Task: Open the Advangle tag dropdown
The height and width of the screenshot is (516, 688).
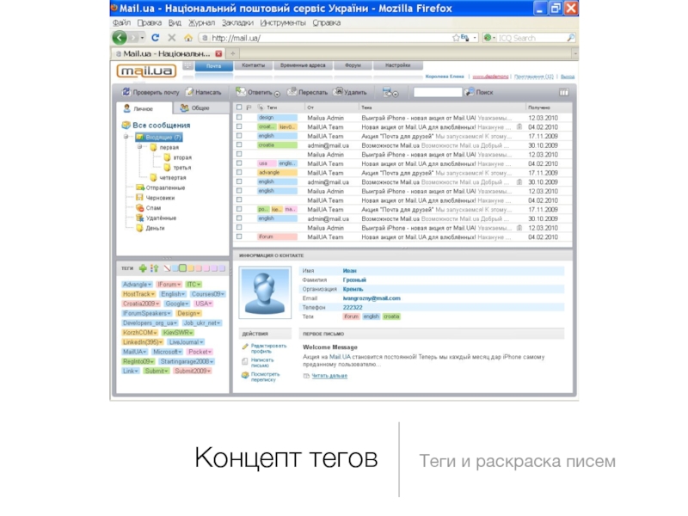Action: pyautogui.click(x=150, y=285)
